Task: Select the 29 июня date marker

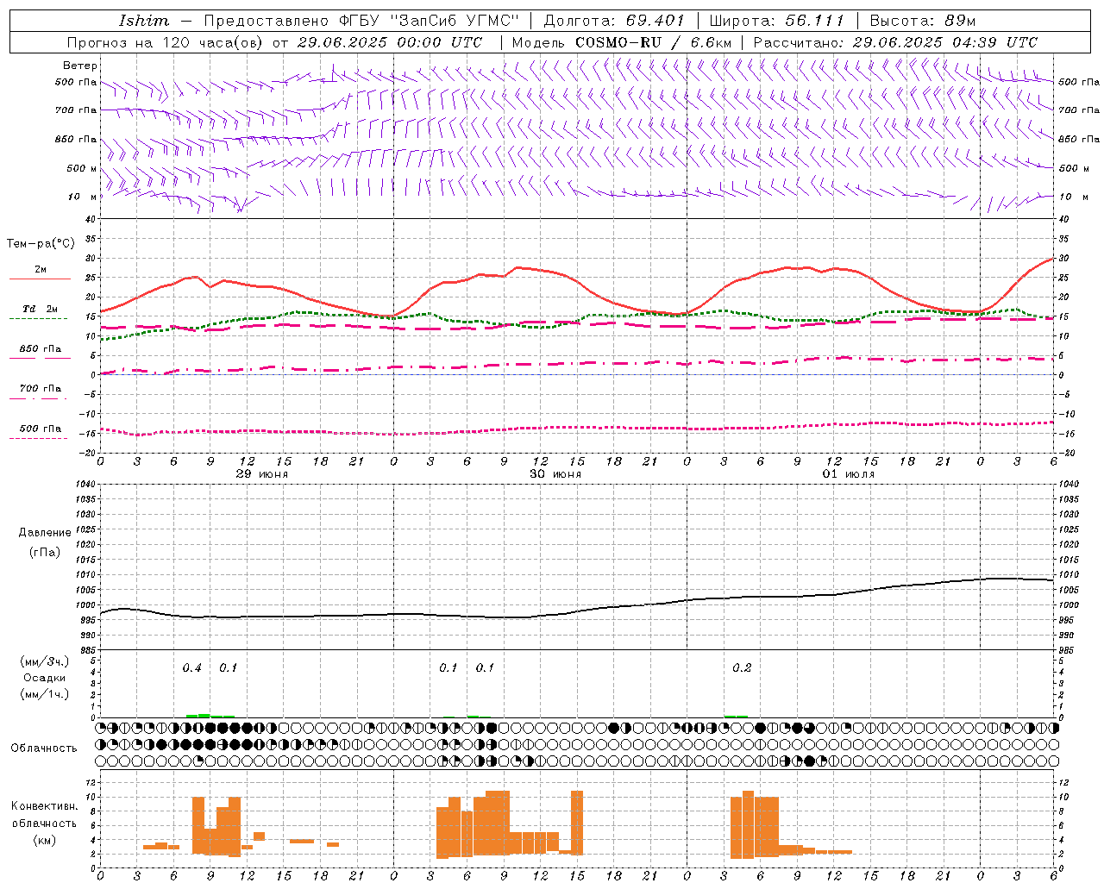Action: pos(262,474)
